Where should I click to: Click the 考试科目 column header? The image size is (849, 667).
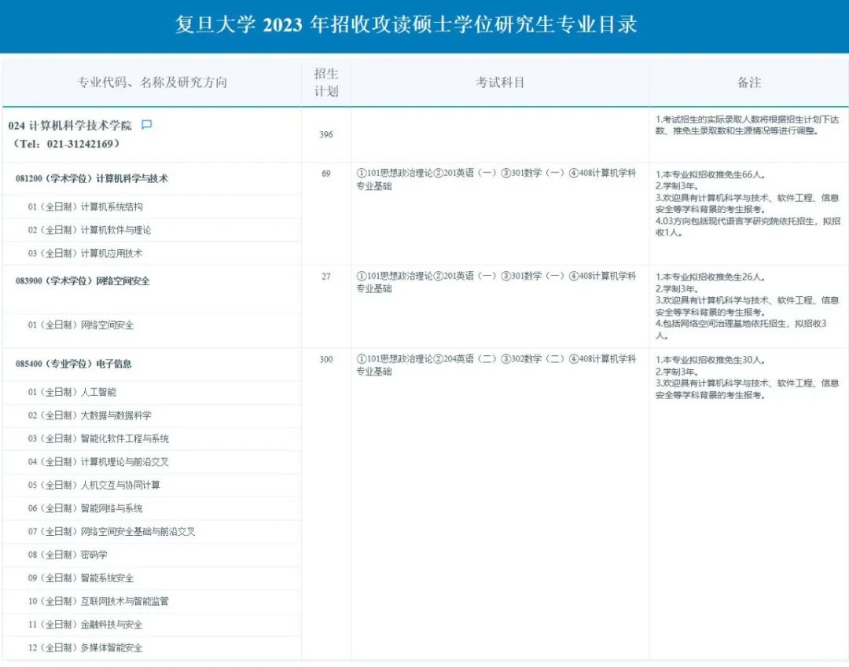500,82
